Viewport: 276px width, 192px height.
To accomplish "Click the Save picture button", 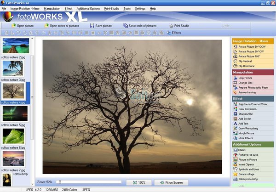I will [101, 26].
